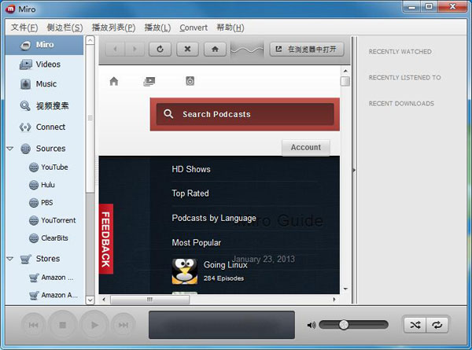Open the 帮助(H) menu
This screenshot has width=472, height=350.
click(x=230, y=28)
